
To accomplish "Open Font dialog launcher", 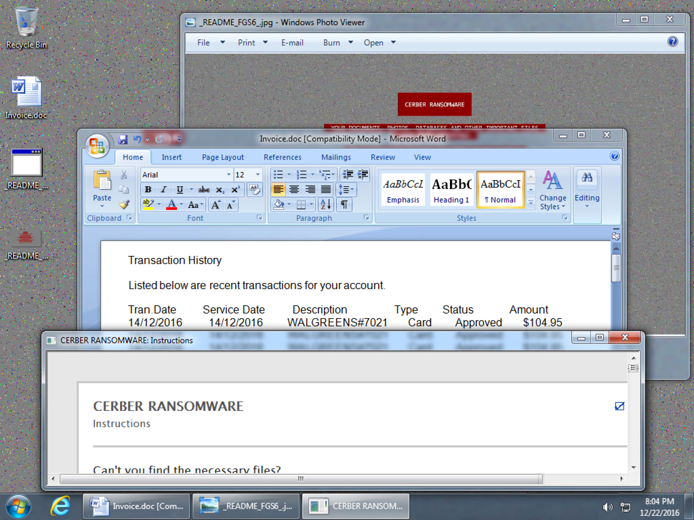I will 260,218.
